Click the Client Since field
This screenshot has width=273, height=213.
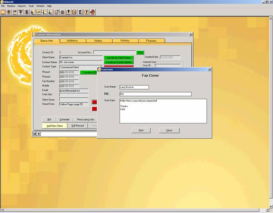point(74,100)
